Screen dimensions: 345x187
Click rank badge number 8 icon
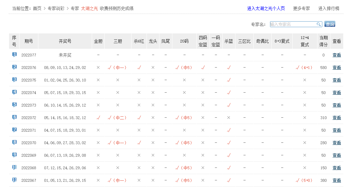point(14,142)
